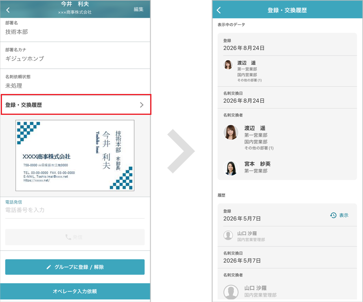Click the chevron in 登録・交換履歴 row
Viewport: 363px width, 302px height.
tap(142, 105)
